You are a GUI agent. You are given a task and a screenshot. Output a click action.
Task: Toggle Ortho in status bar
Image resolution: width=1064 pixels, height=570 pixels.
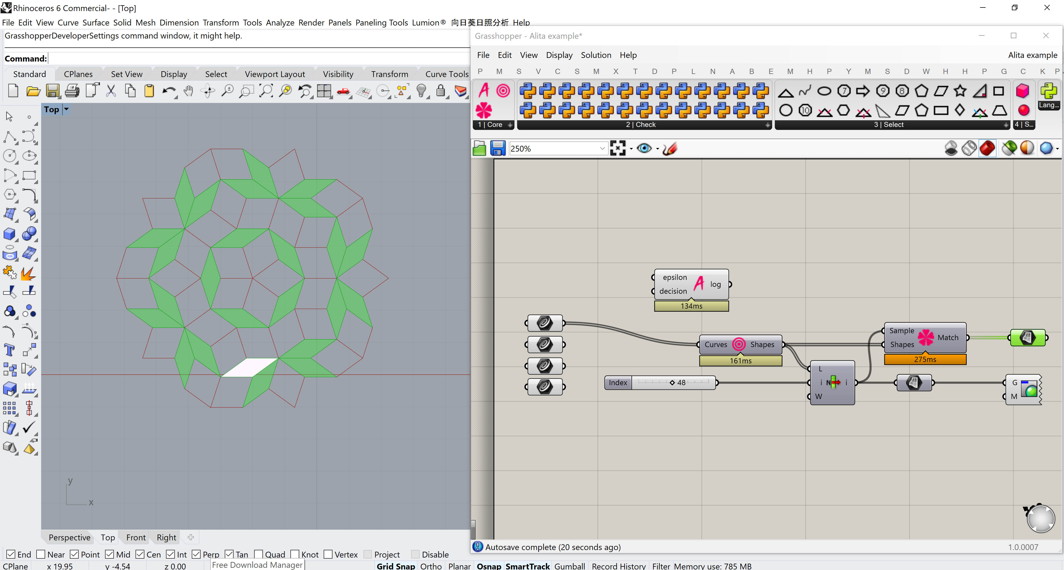click(431, 566)
